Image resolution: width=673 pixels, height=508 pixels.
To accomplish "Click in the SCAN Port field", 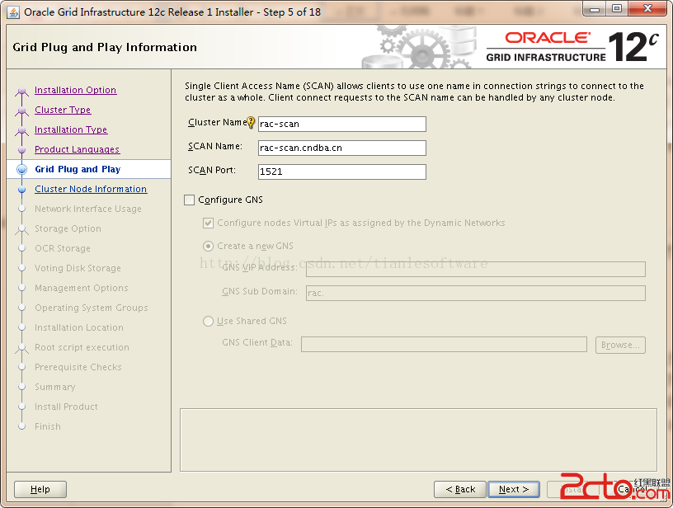I will click(342, 172).
